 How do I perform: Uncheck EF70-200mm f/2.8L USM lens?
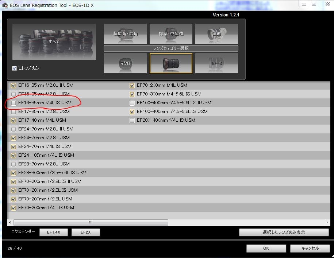coord(14,199)
